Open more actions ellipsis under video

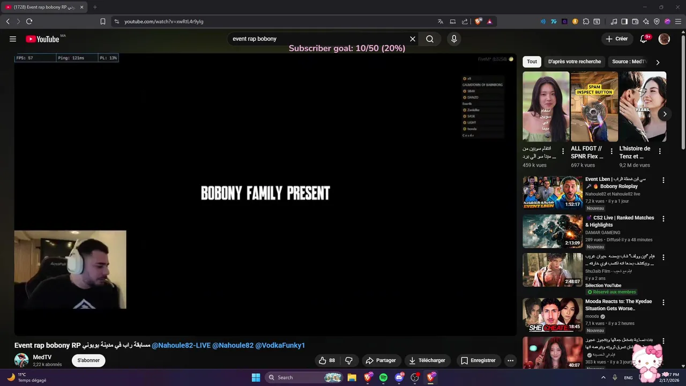[x=511, y=360]
